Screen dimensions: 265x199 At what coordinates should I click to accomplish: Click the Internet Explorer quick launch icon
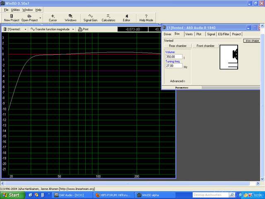[x=31, y=195]
